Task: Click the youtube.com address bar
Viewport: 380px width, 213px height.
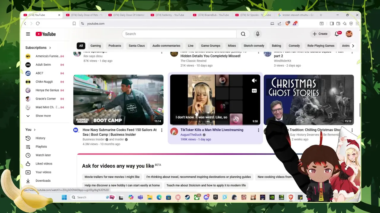Action: click(x=175, y=24)
